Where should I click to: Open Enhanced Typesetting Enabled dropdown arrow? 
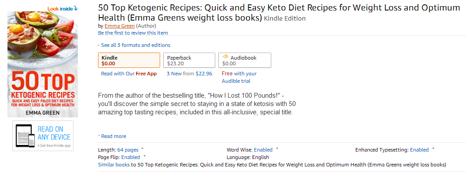(x=433, y=148)
